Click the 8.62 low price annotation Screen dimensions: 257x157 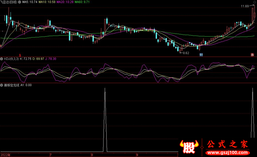click(x=185, y=53)
